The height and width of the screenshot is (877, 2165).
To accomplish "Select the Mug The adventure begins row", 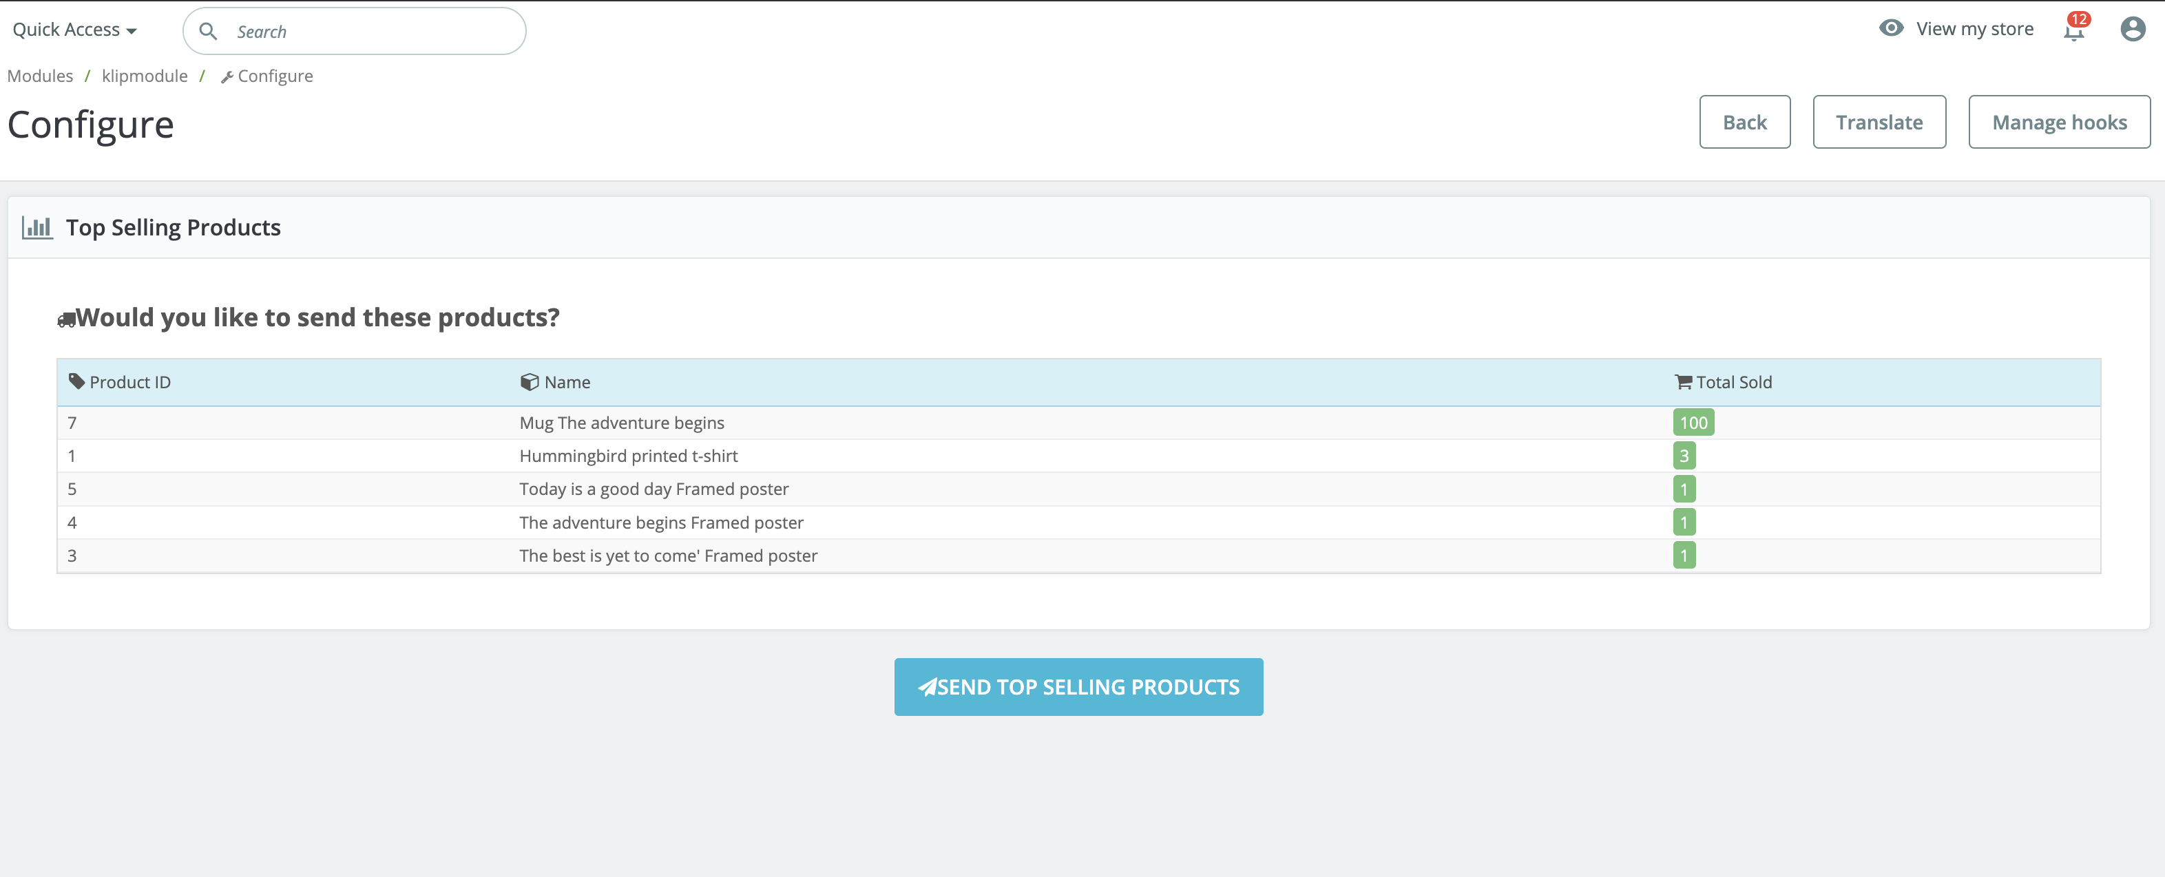I will coord(621,423).
